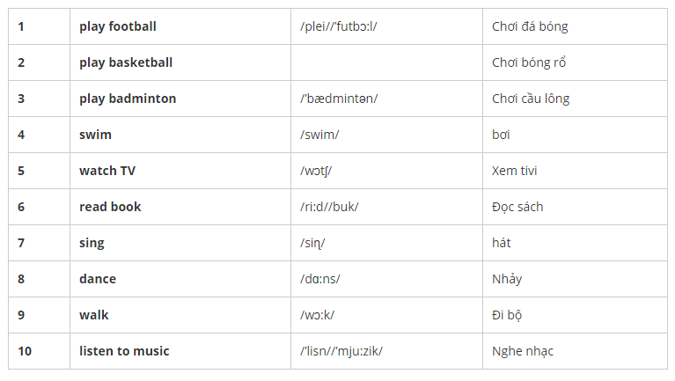This screenshot has width=675, height=381.
Task: Select the 'listen to music' phrase
Action: [x=124, y=351]
